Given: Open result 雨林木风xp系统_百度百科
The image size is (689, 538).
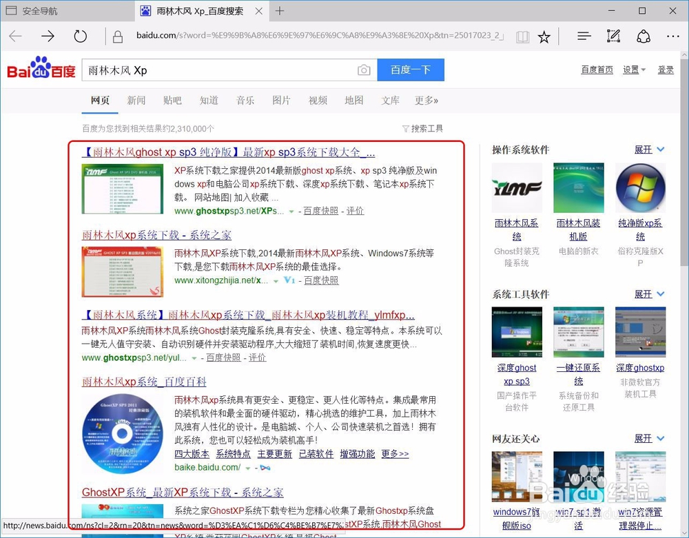Looking at the screenshot, I should 144,382.
